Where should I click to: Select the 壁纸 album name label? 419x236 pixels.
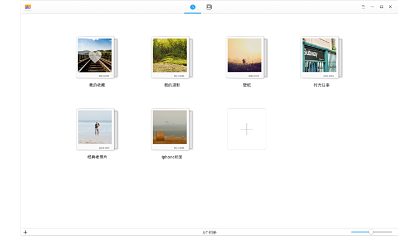247,85
